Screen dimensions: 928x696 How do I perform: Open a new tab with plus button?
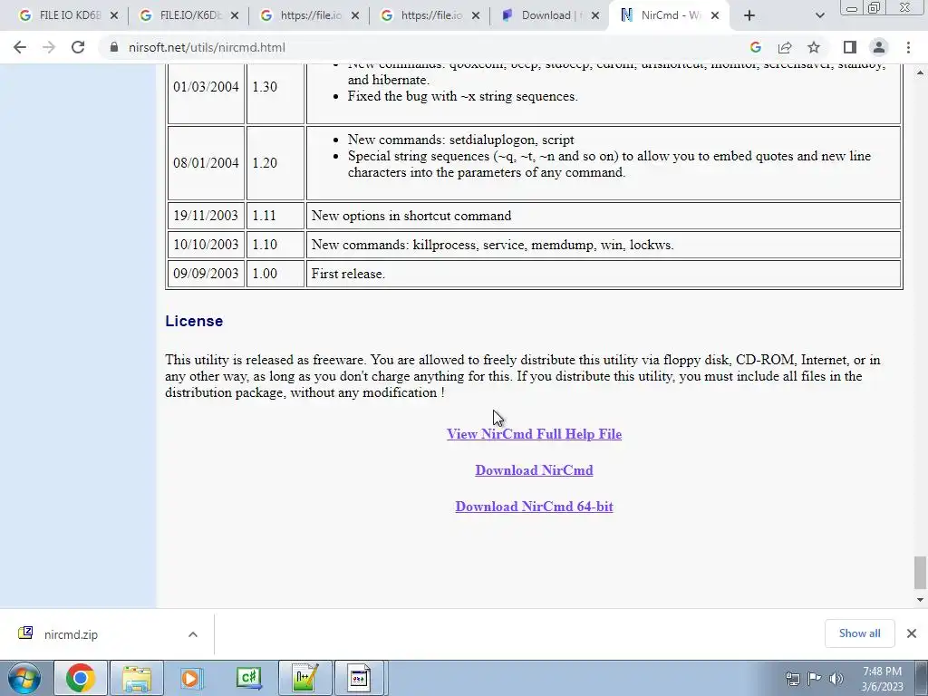coord(749,15)
